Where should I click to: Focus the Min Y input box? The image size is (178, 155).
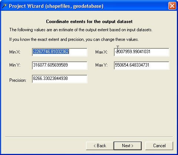pos(60,65)
